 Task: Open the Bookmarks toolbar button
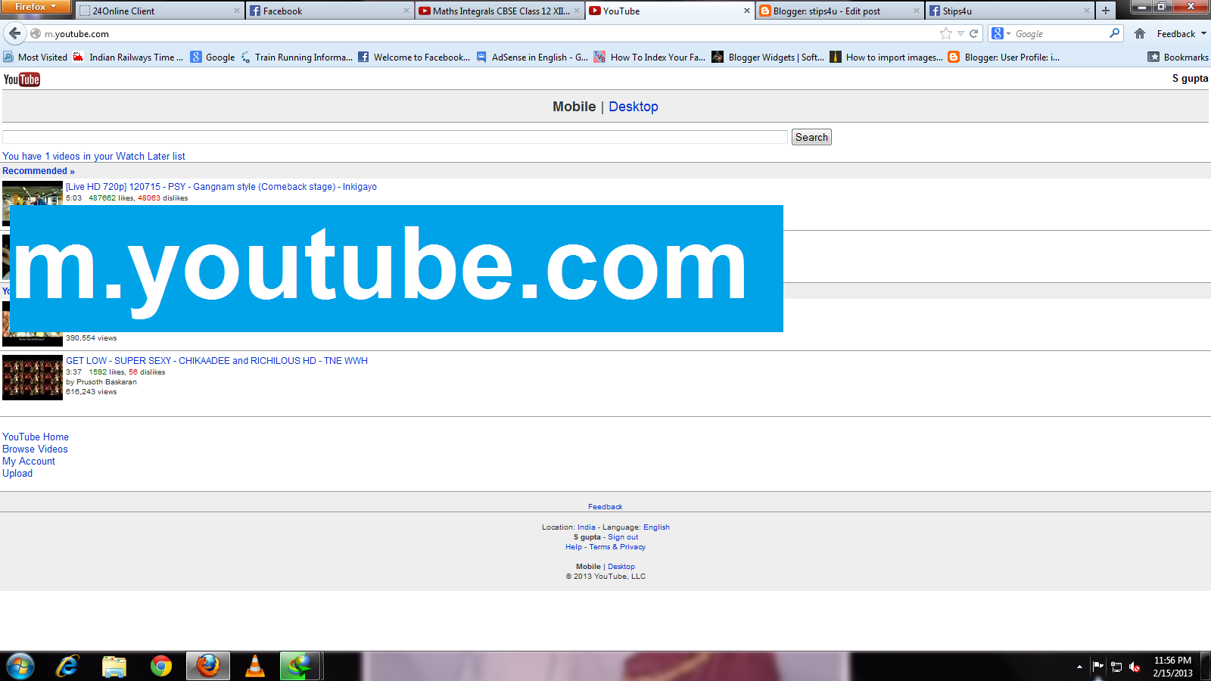[x=1178, y=57]
